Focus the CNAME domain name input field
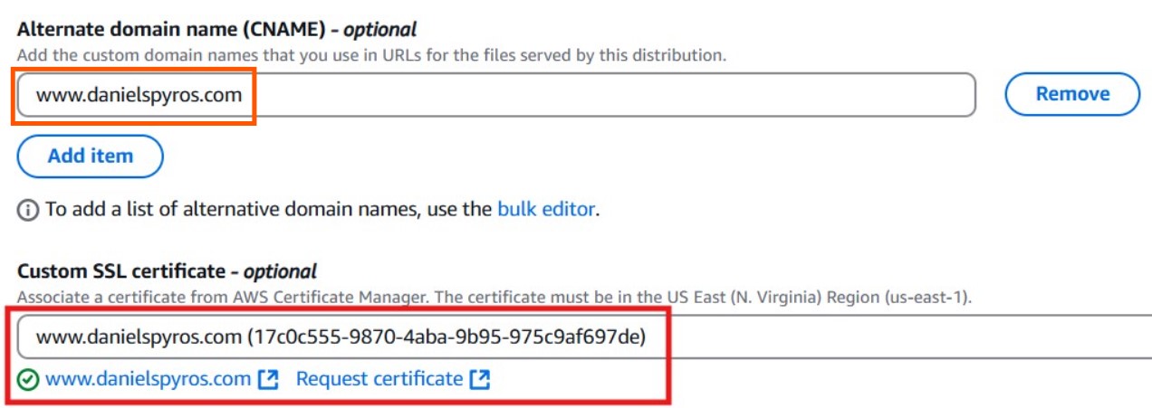Image resolution: width=1152 pixels, height=408 pixels. coord(496,94)
